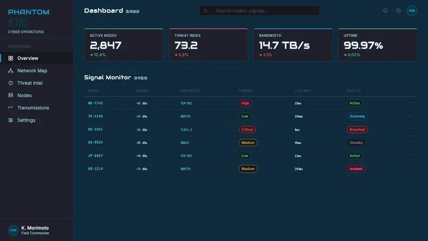This screenshot has width=428, height=241.
Task: Click the Nodes server icon
Action: (11, 95)
